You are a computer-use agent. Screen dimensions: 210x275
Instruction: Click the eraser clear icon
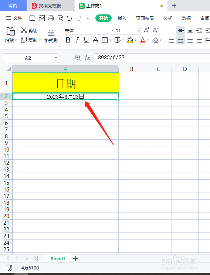(x=155, y=40)
